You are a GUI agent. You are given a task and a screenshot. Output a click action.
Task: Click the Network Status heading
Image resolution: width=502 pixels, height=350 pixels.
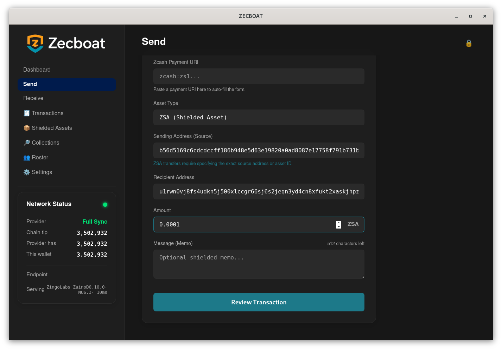[x=49, y=204]
